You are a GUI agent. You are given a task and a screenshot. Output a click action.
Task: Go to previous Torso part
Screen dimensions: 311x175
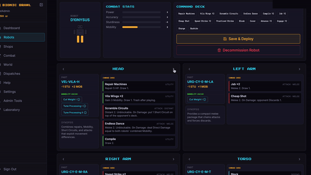point(190,159)
